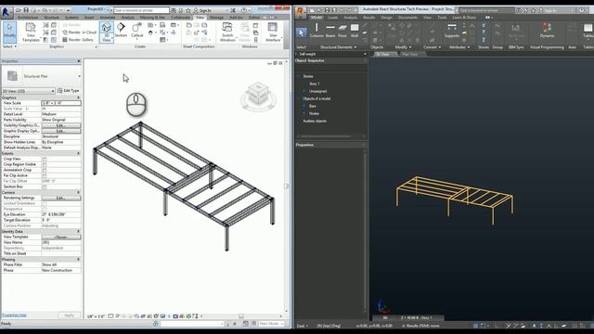Open the Loads tab in React Structures

[332, 18]
